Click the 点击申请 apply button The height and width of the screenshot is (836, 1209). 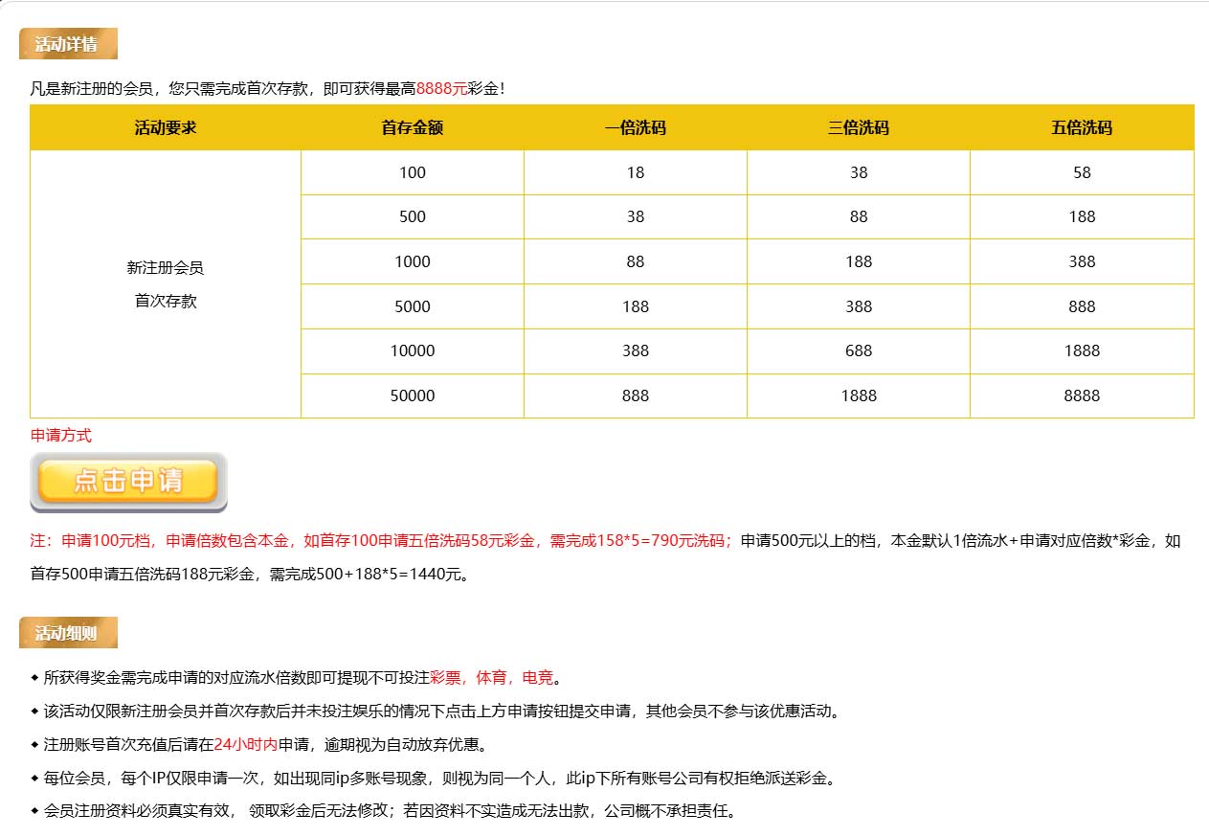pos(128,482)
